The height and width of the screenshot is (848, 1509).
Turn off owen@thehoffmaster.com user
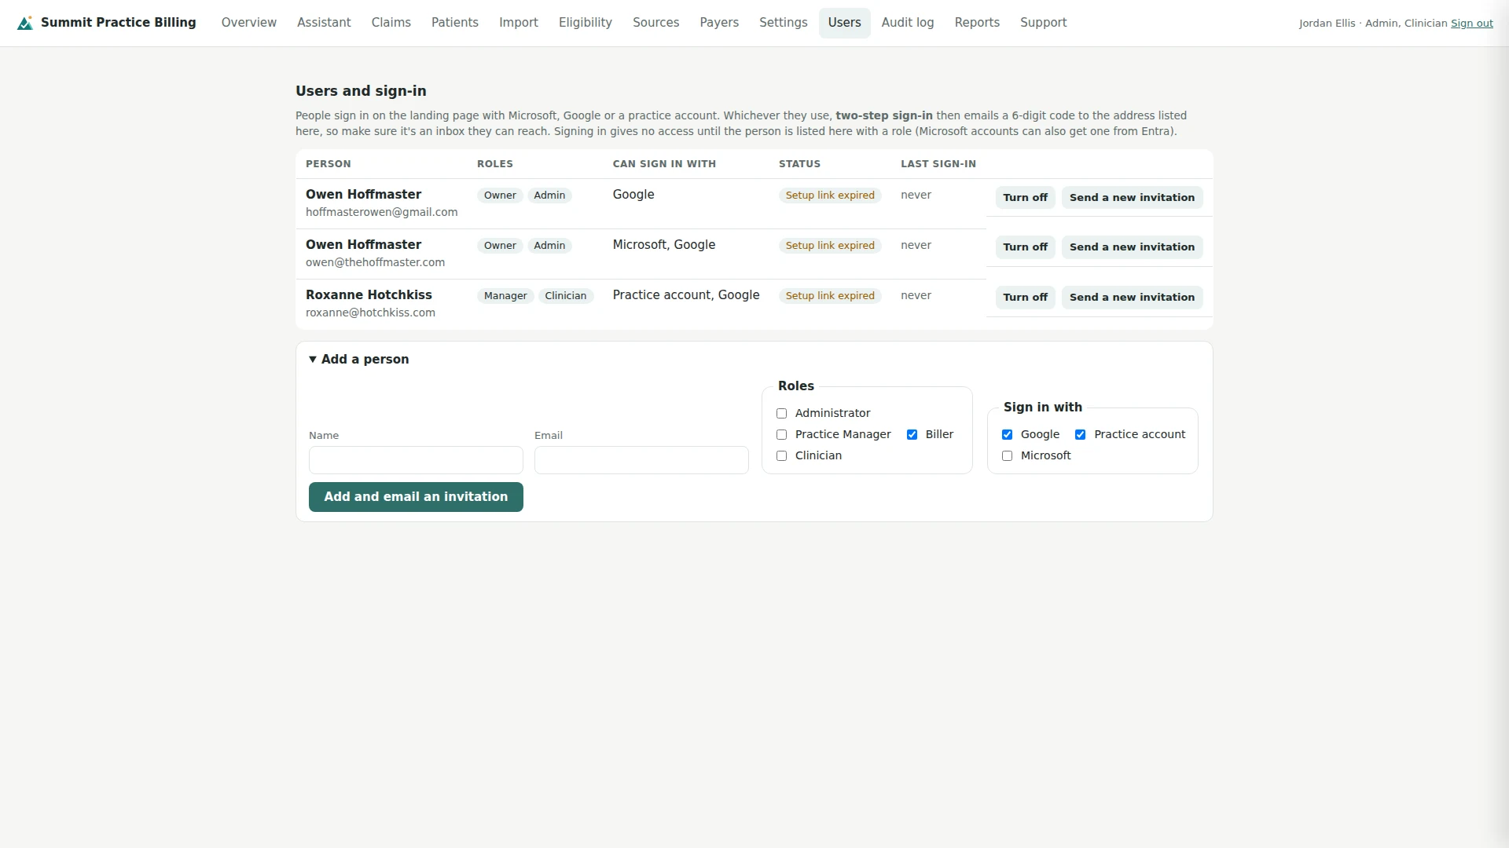pos(1026,247)
